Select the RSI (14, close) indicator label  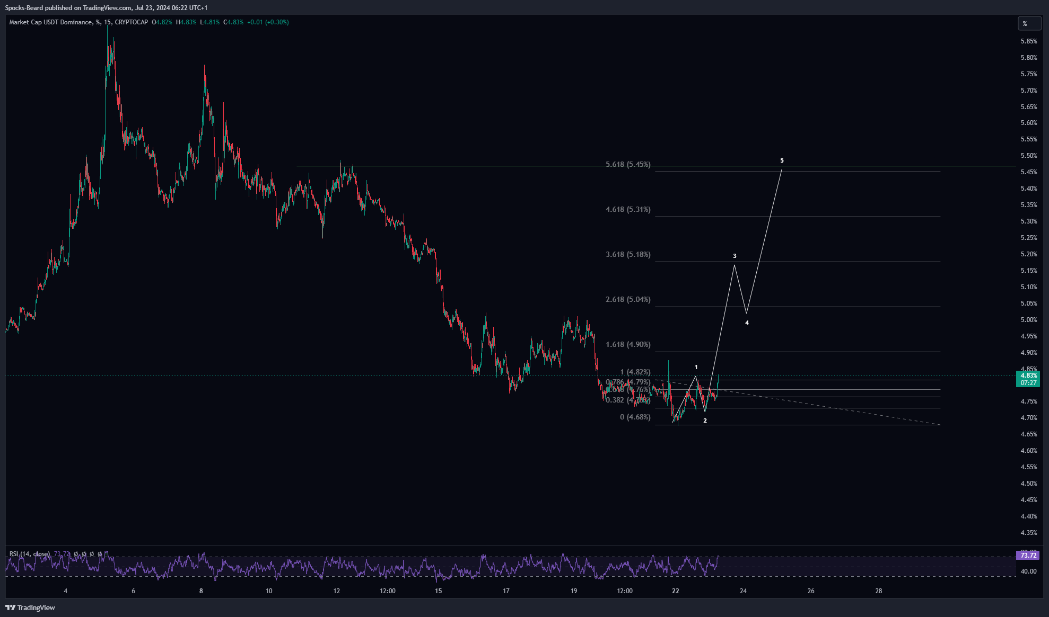pos(30,554)
